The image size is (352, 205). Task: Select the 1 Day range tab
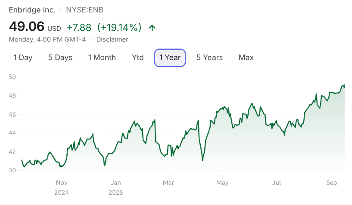(x=23, y=57)
